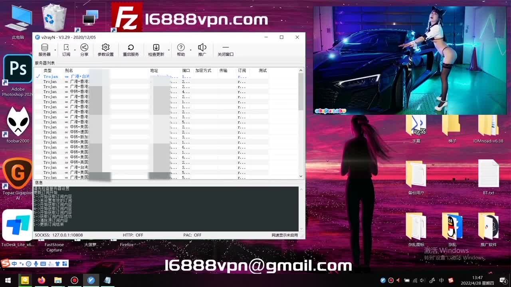Click SOCKS5: 127.0.0.1:10808 status text
The height and width of the screenshot is (287, 511).
(x=59, y=235)
